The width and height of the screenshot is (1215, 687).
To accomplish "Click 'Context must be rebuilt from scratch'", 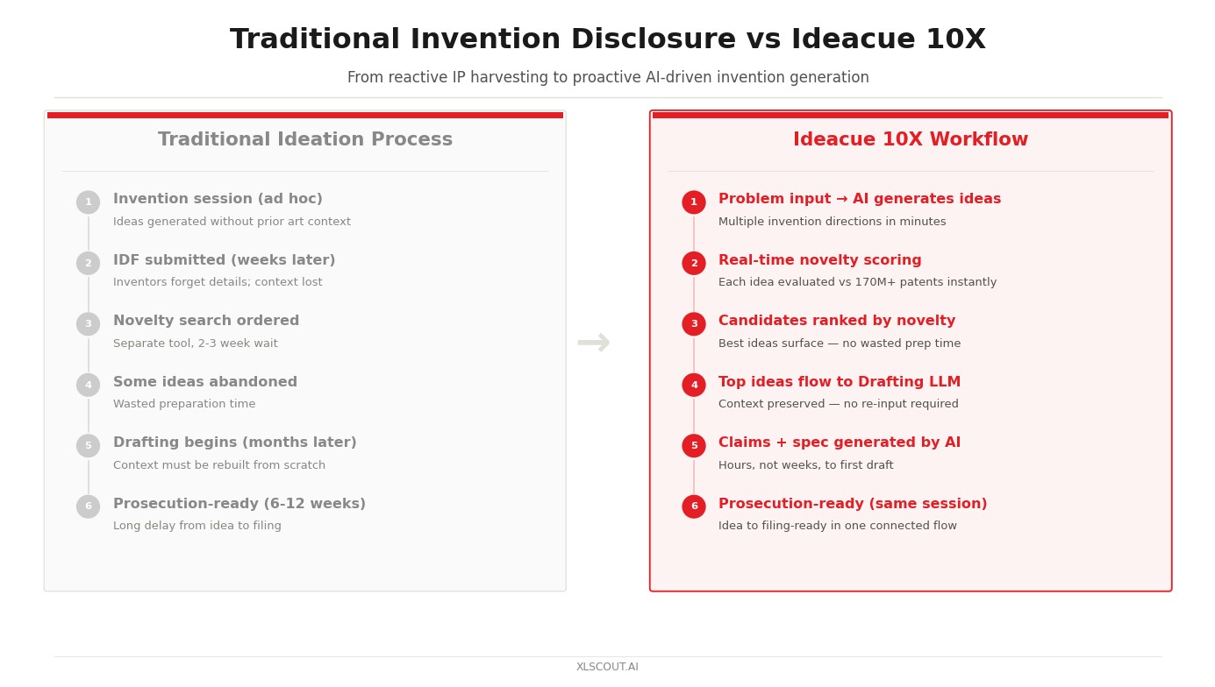I will (219, 466).
